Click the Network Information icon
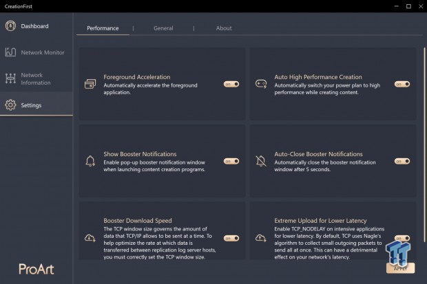This screenshot has height=284, width=427. [x=10, y=78]
